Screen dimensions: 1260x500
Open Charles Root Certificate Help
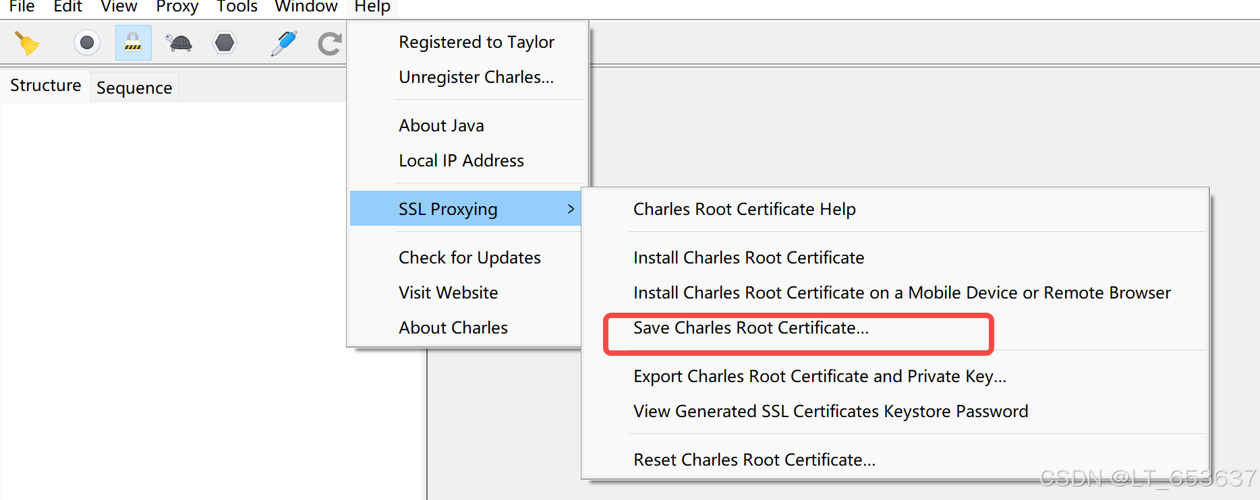[x=895, y=209]
